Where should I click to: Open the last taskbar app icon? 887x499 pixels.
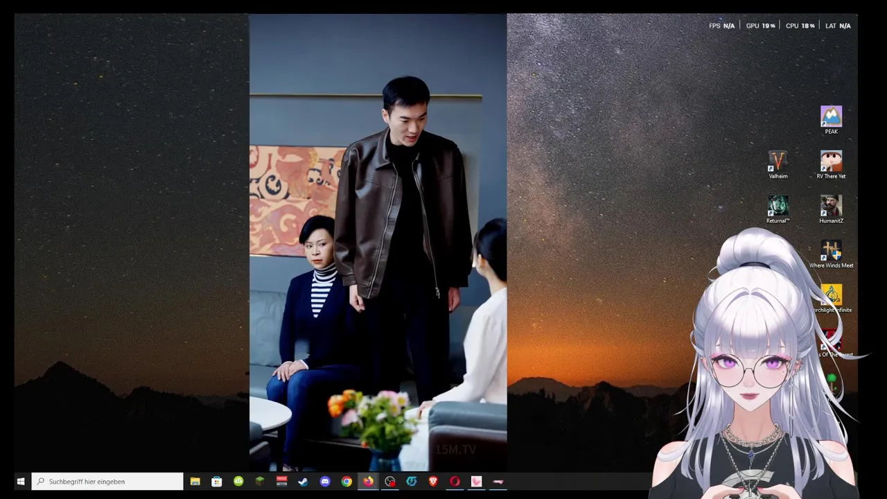498,482
